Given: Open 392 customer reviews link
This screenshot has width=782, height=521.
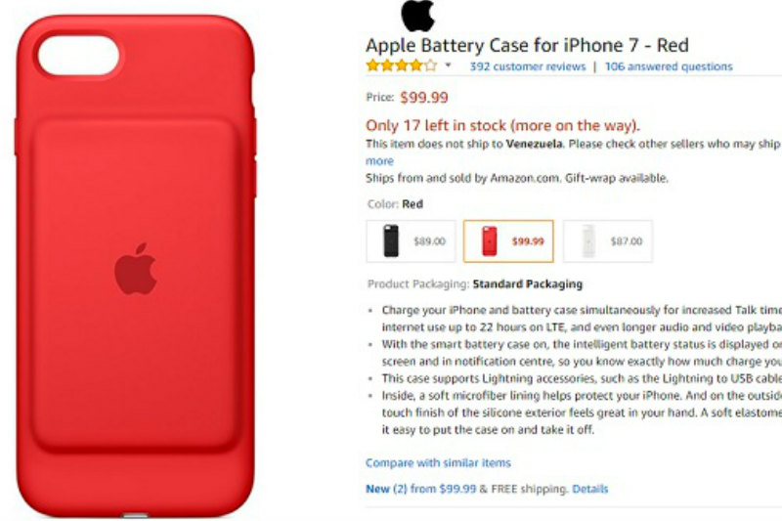Looking at the screenshot, I should pos(528,66).
